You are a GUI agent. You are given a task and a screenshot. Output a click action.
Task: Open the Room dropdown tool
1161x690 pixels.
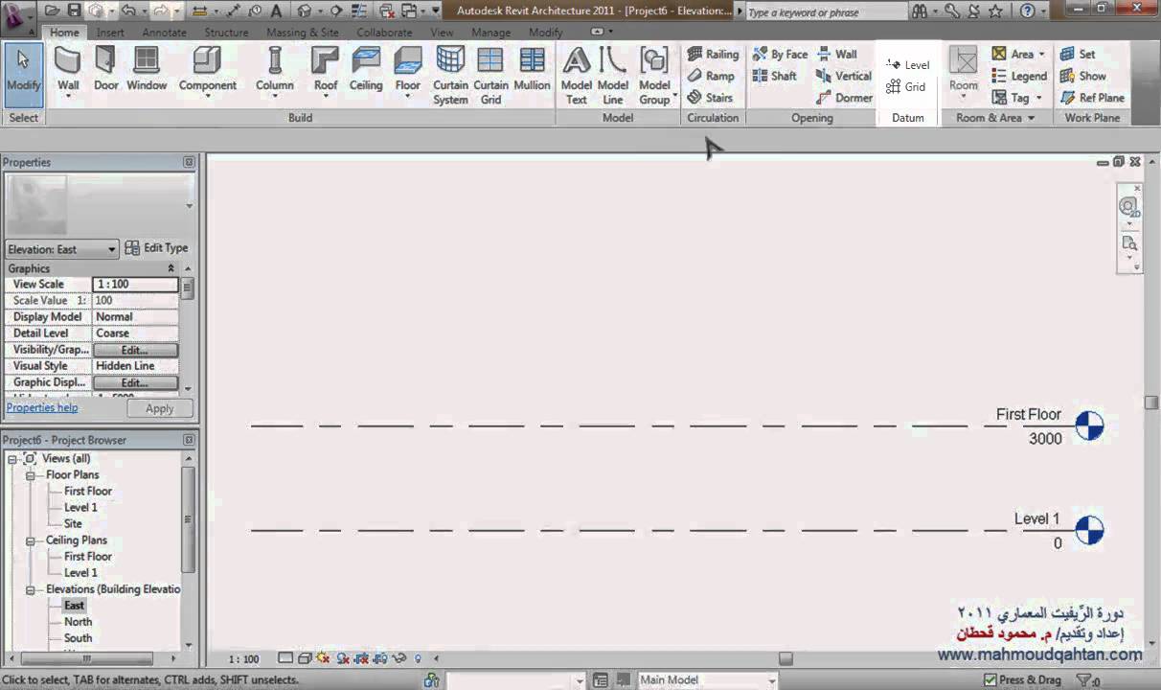tap(964, 73)
